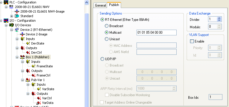Click the IEC 1131 project icon
This screenshot has width=229, height=107.
pos(11,7)
